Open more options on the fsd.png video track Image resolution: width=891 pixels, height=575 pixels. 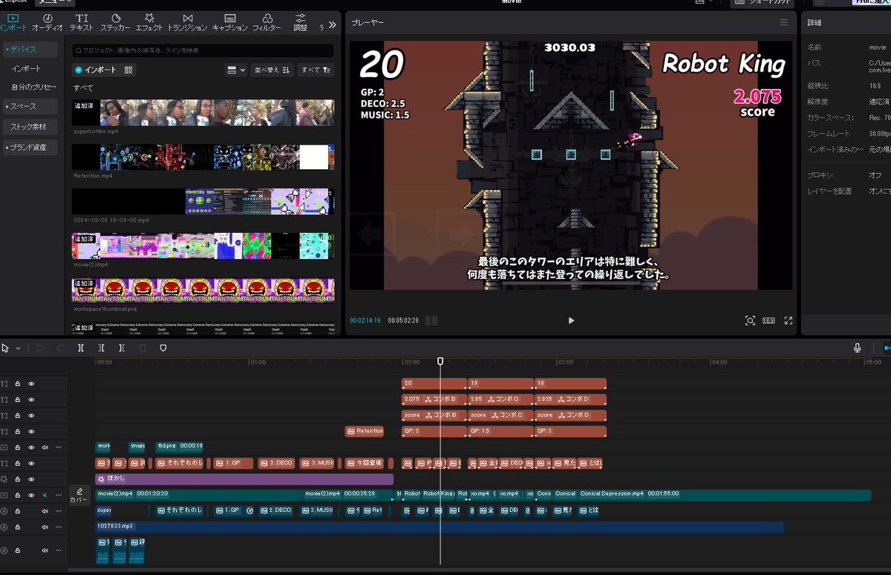tap(58, 447)
